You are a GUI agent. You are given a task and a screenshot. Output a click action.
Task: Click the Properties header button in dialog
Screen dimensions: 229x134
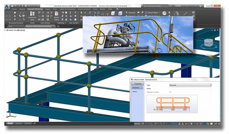[137, 84]
